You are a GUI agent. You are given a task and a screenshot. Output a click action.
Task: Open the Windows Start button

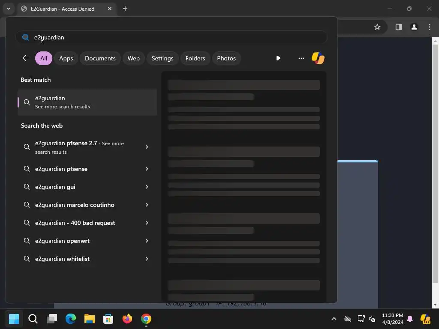click(14, 319)
